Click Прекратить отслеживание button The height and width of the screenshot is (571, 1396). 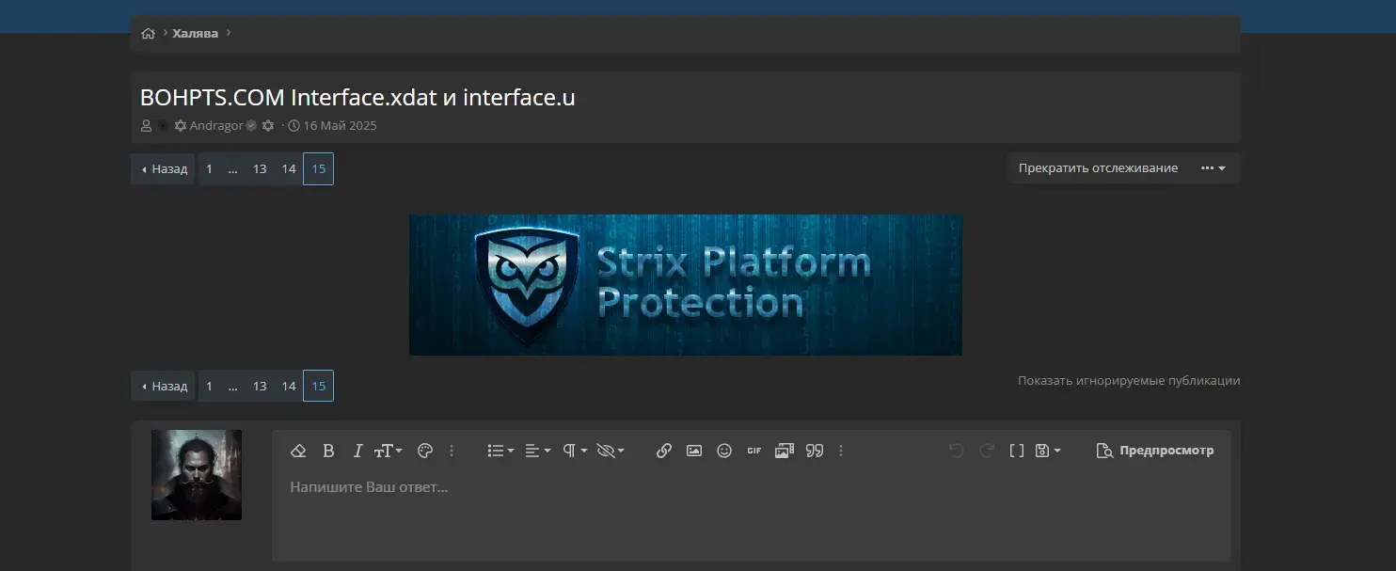pyautogui.click(x=1098, y=168)
